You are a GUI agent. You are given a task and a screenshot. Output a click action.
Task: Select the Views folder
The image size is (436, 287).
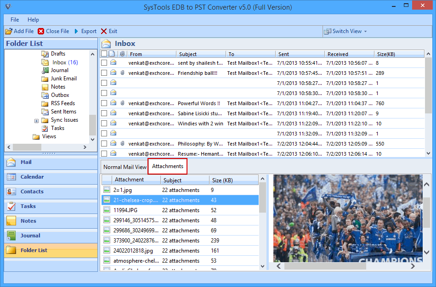pos(49,136)
